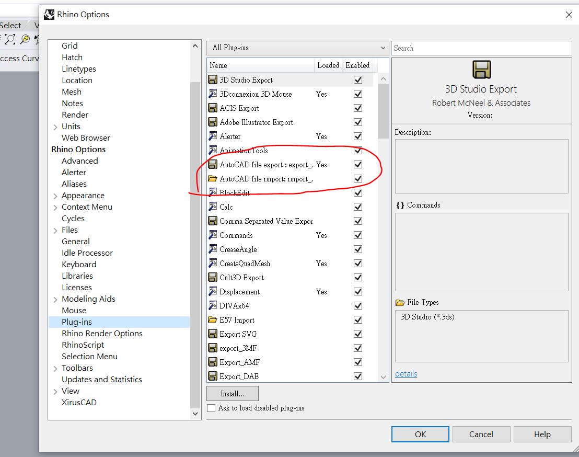Enable Ask to load disabled plug-ins

coord(211,408)
